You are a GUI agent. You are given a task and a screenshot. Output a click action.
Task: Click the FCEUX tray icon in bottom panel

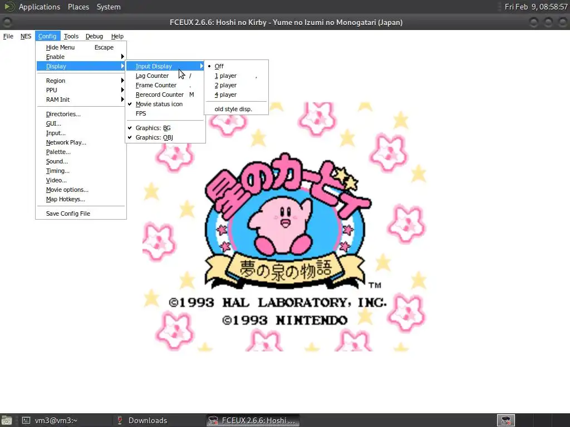point(506,420)
